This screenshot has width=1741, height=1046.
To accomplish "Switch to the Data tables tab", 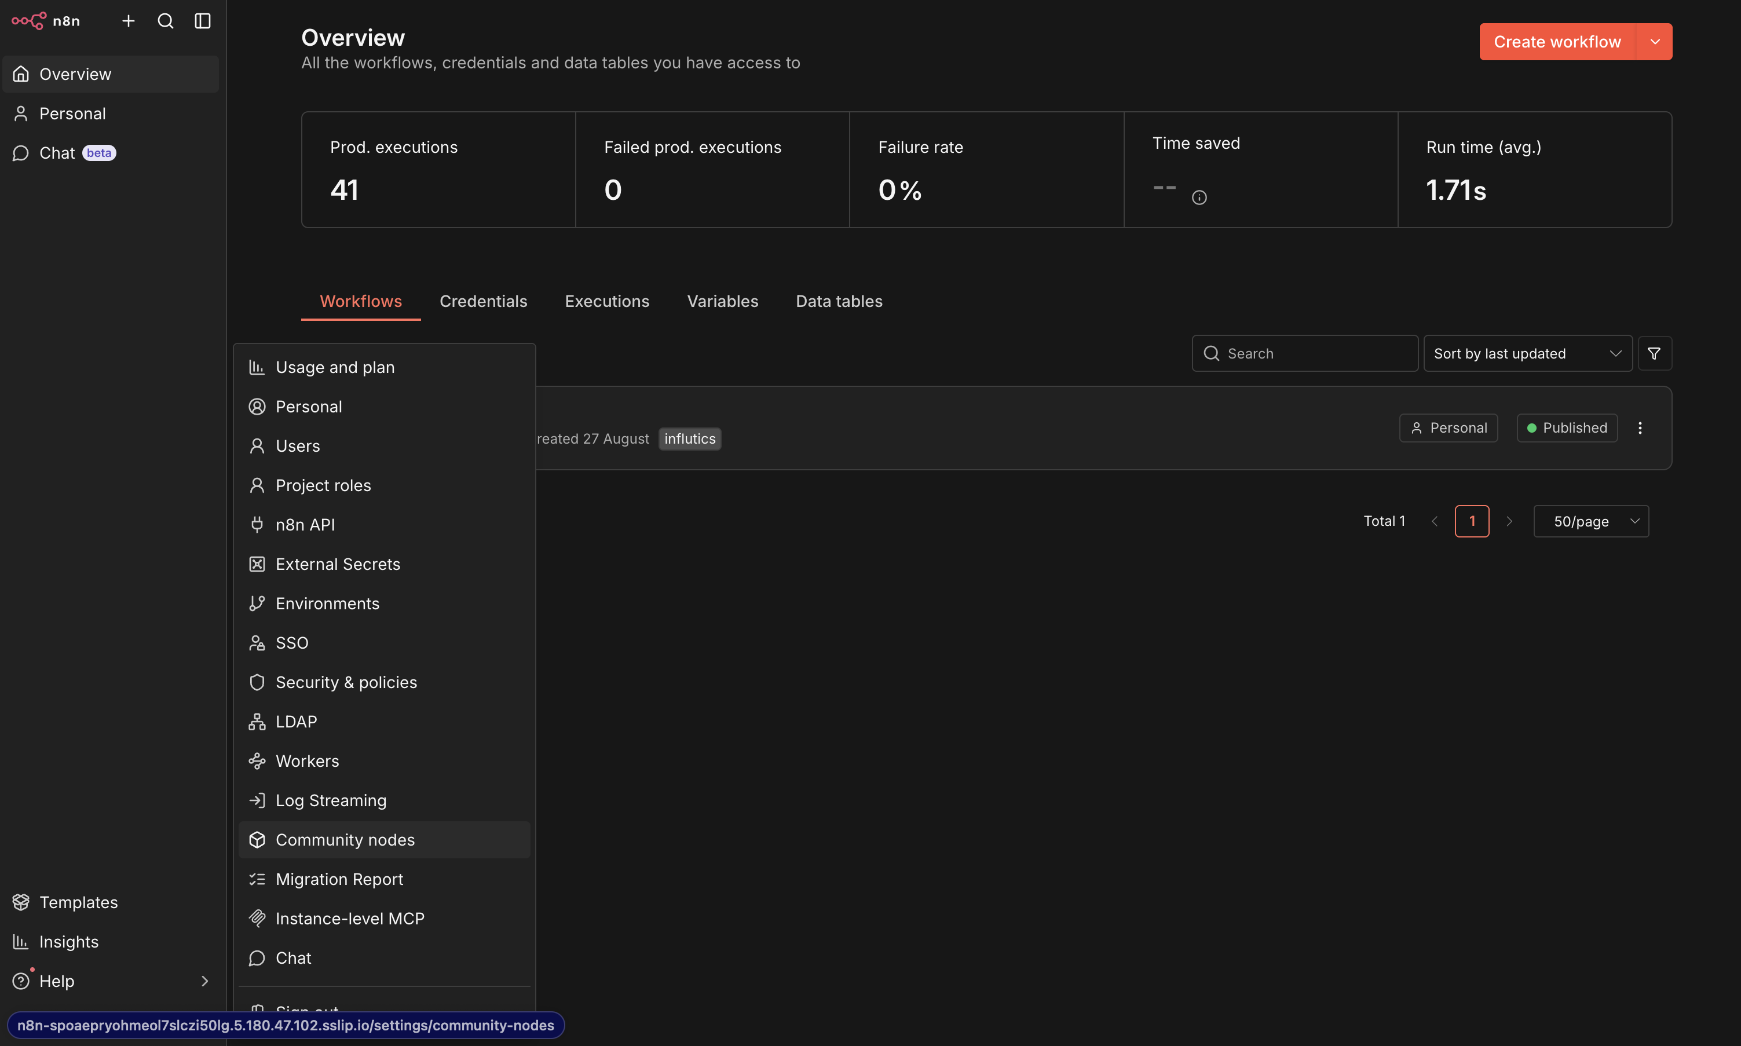I will click(839, 301).
